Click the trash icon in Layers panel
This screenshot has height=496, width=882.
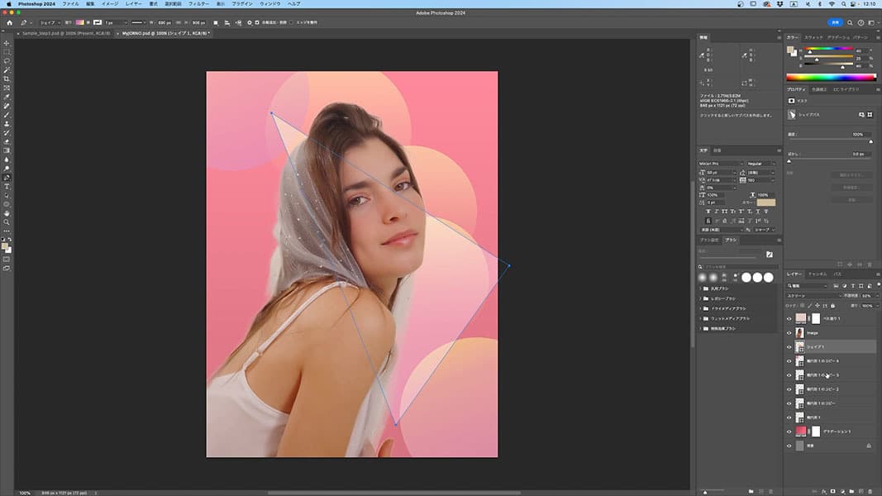coord(870,490)
